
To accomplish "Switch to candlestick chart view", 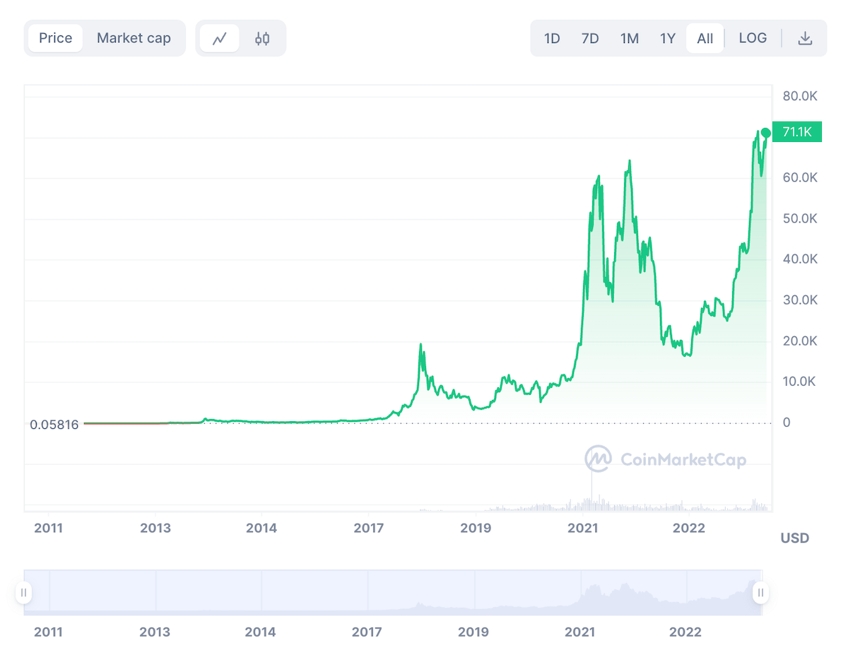I will pos(261,38).
